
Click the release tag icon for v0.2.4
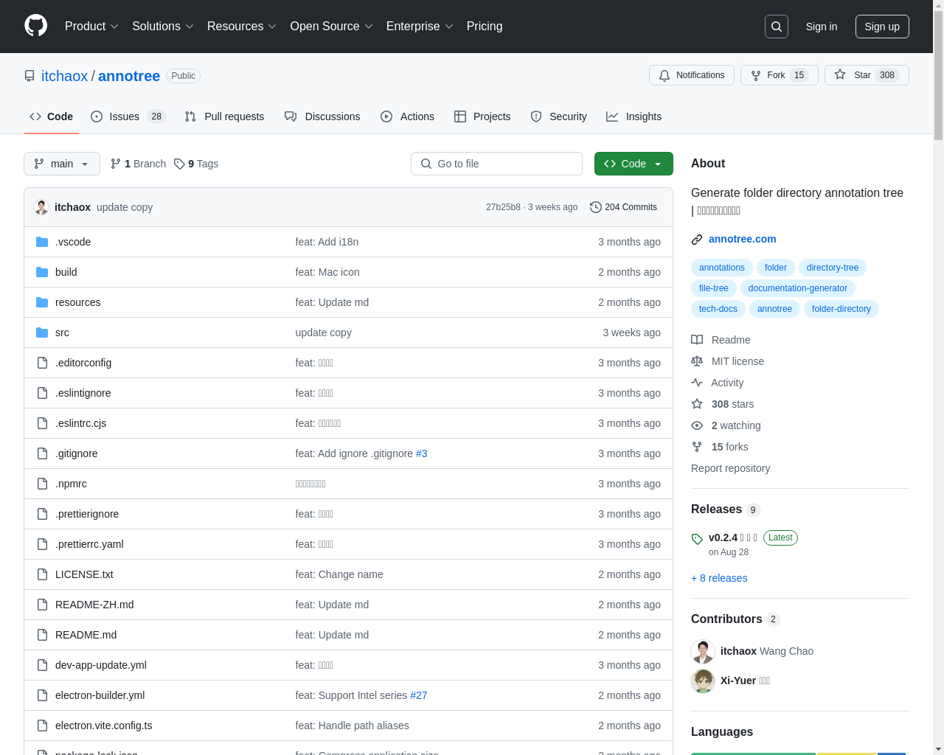click(x=697, y=539)
